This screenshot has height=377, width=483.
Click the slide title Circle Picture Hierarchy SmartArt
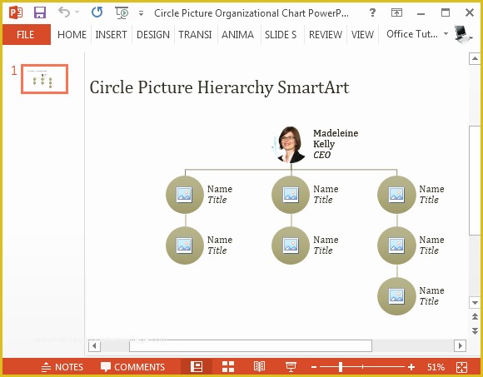pos(219,87)
